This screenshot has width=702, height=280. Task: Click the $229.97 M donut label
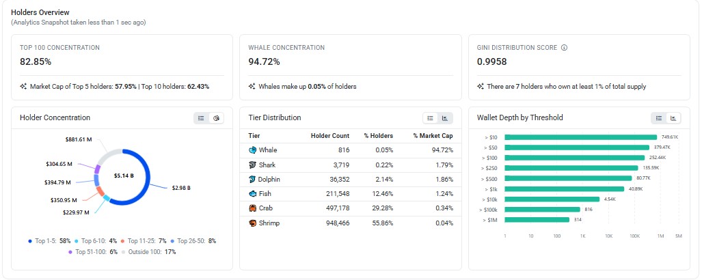[x=76, y=212]
